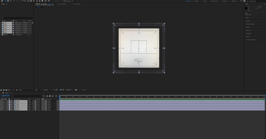This screenshot has height=139, width=266.
Task: Open the Character panel
Action: [x=248, y=30]
